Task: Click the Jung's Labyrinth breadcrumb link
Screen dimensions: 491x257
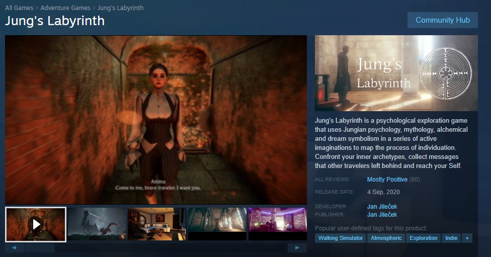Action: [121, 8]
